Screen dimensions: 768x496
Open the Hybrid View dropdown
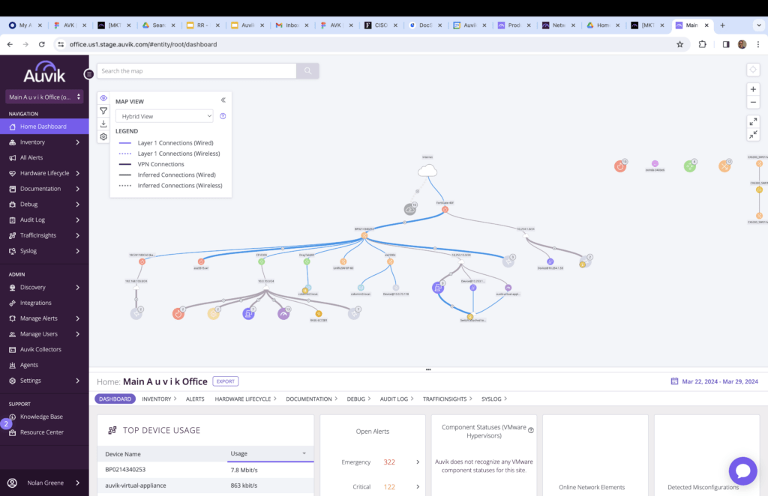point(164,116)
